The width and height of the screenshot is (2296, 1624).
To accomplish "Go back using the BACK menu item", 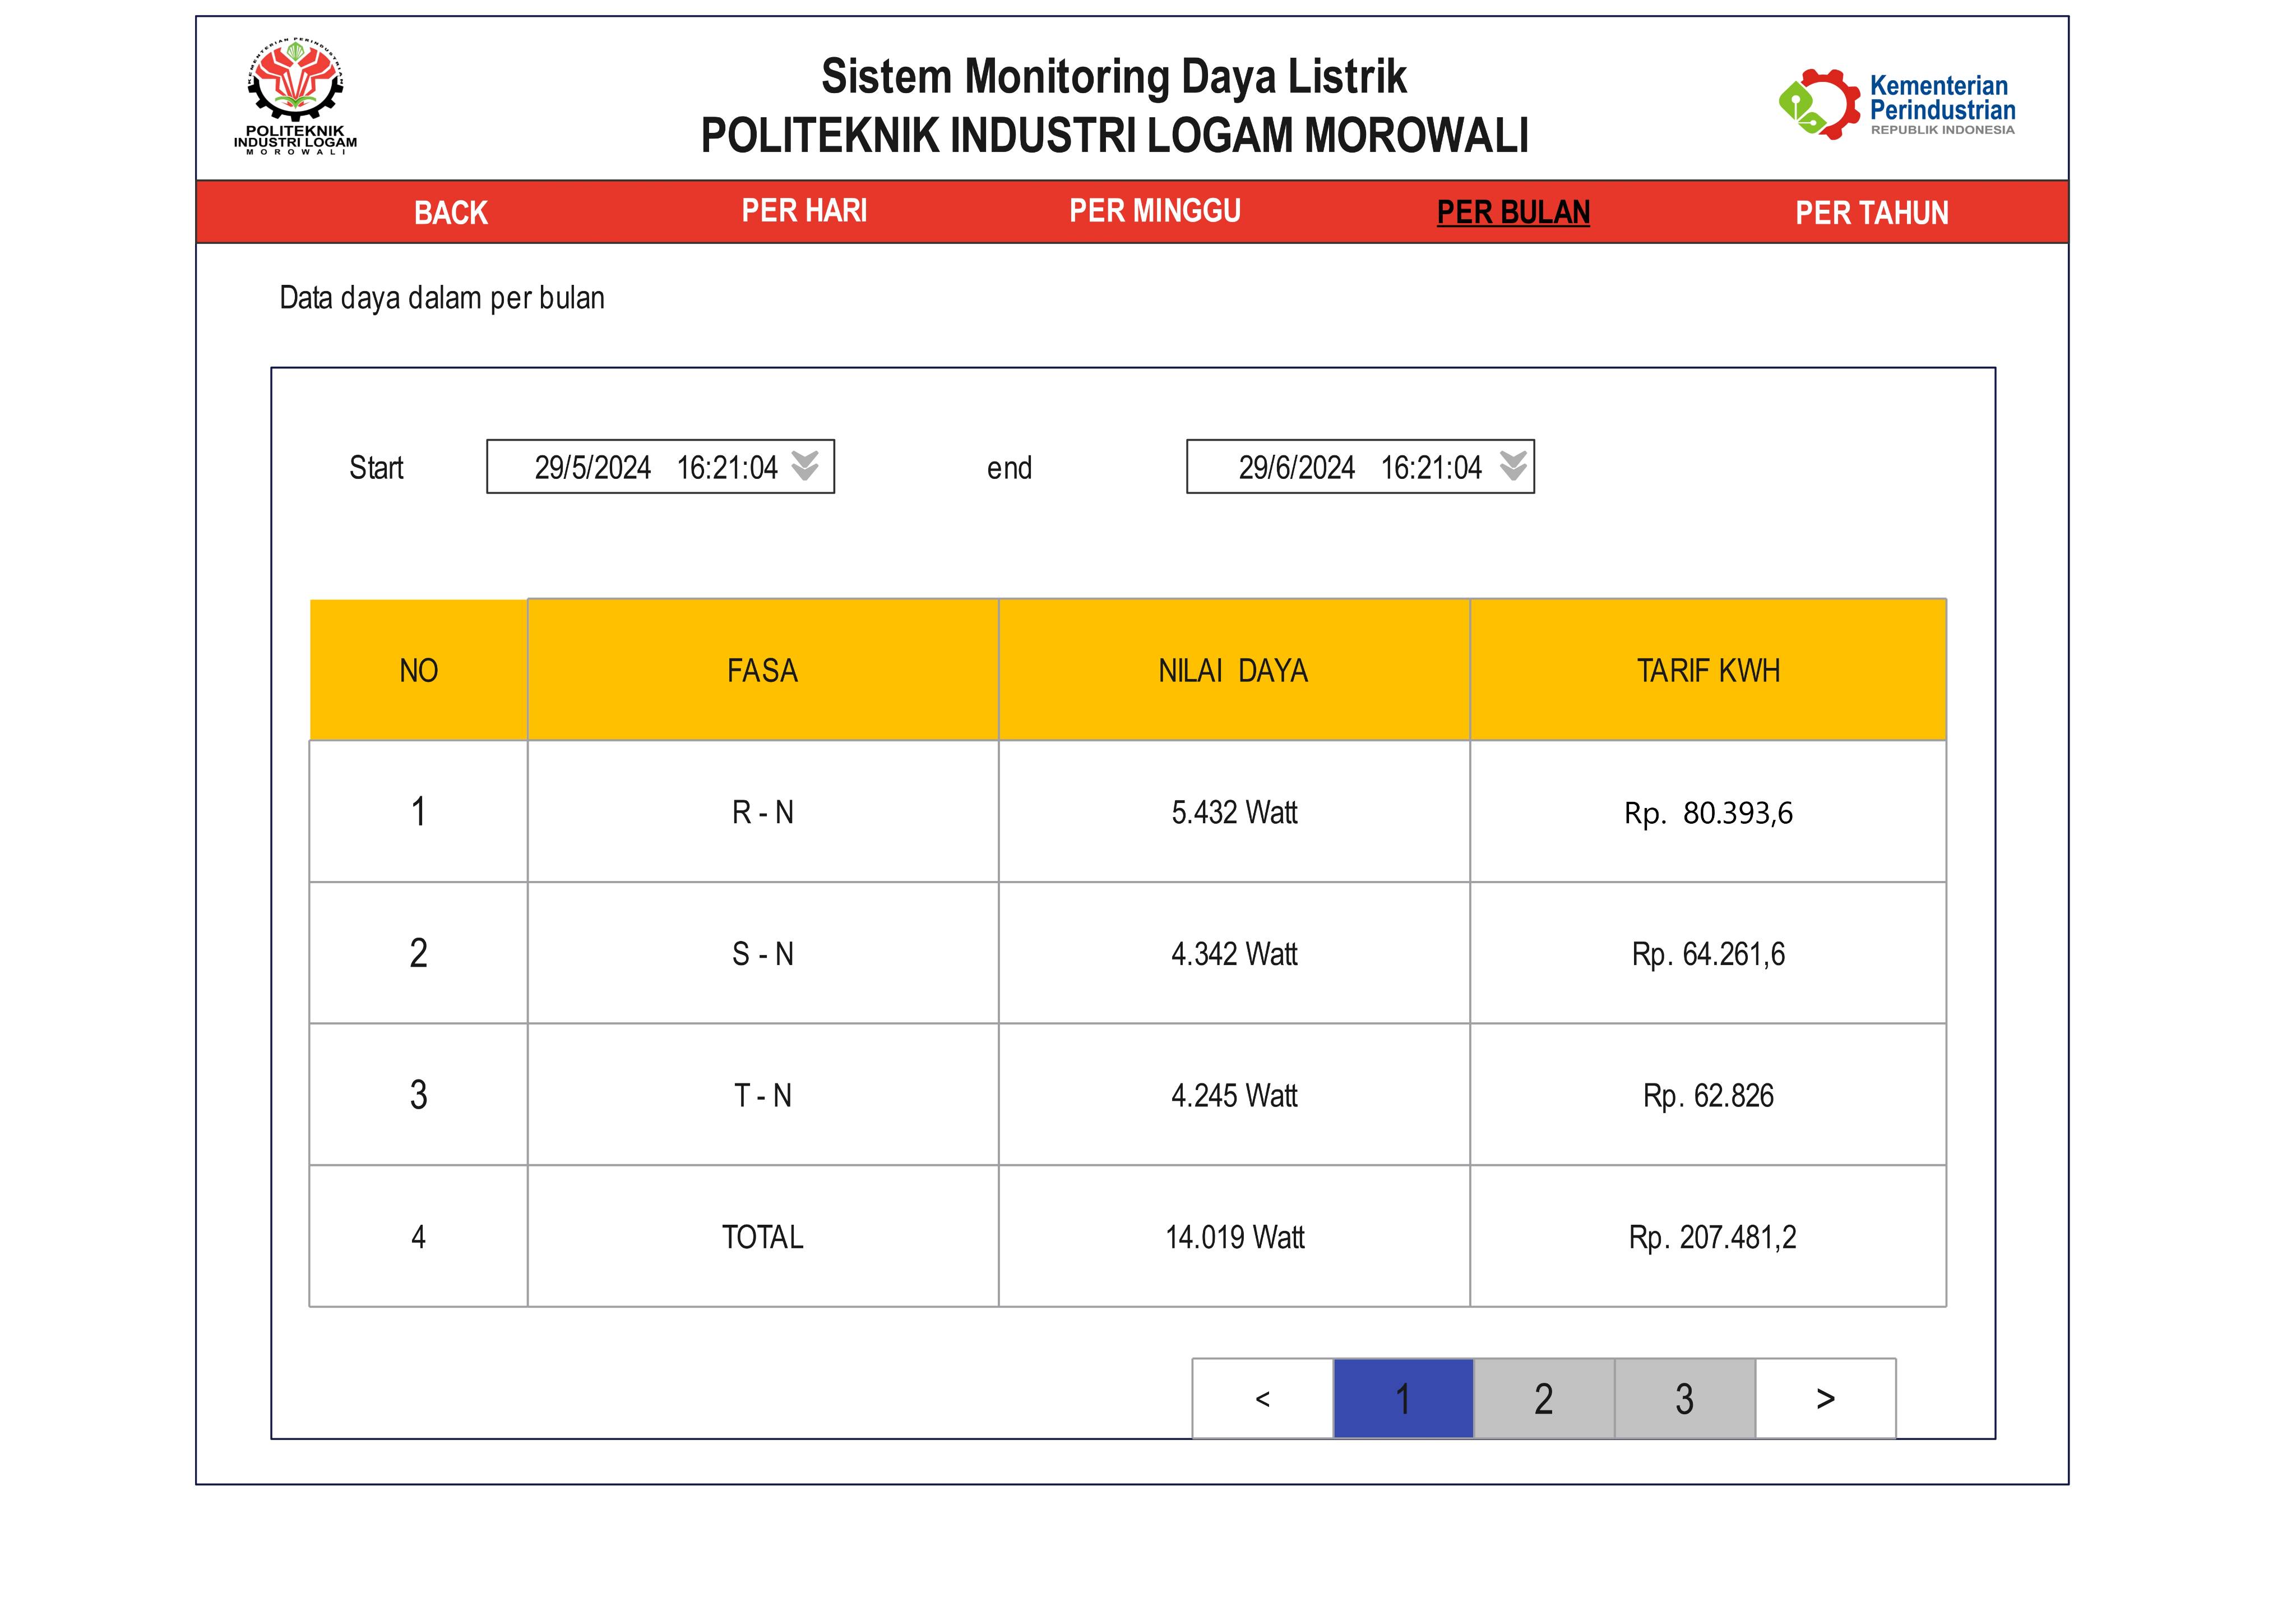I will [451, 213].
